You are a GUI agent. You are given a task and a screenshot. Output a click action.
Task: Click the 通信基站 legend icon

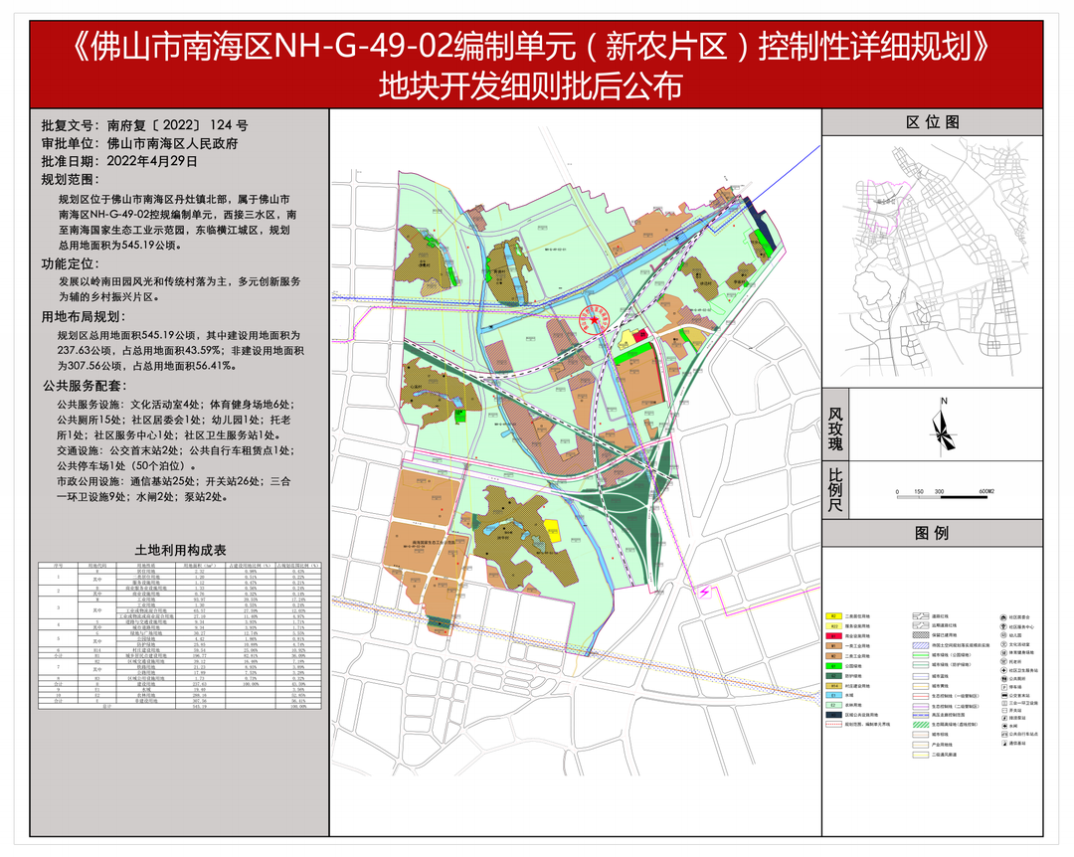[1004, 744]
